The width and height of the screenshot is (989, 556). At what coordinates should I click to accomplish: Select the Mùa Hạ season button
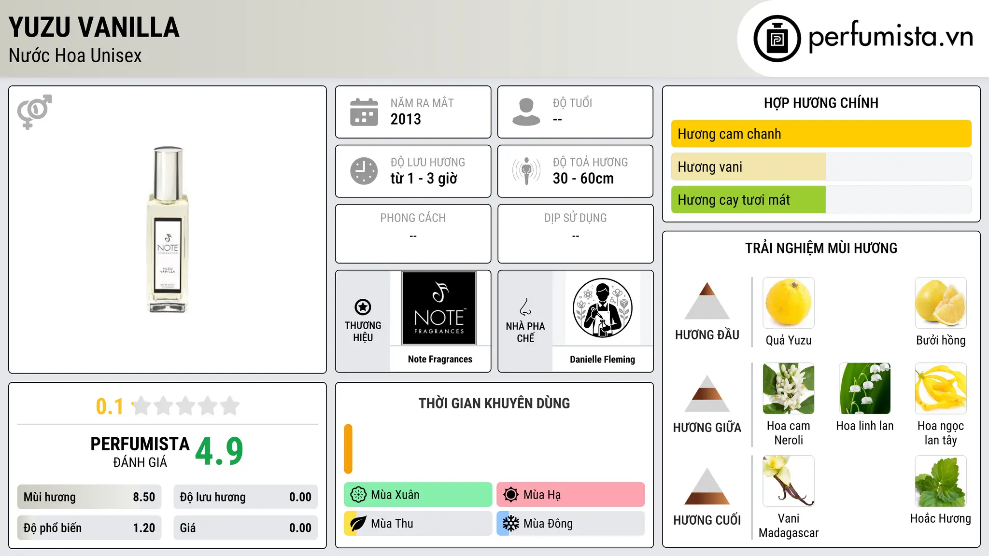571,495
